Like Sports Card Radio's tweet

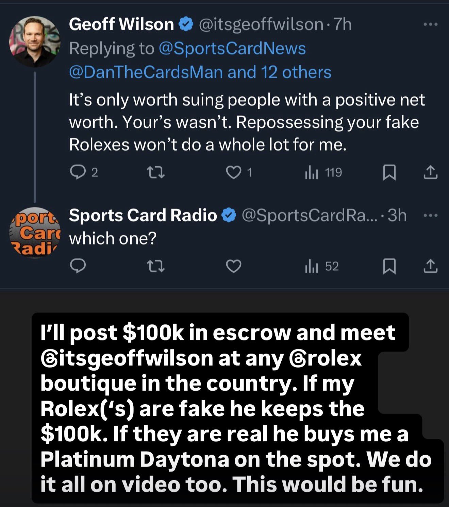[234, 266]
